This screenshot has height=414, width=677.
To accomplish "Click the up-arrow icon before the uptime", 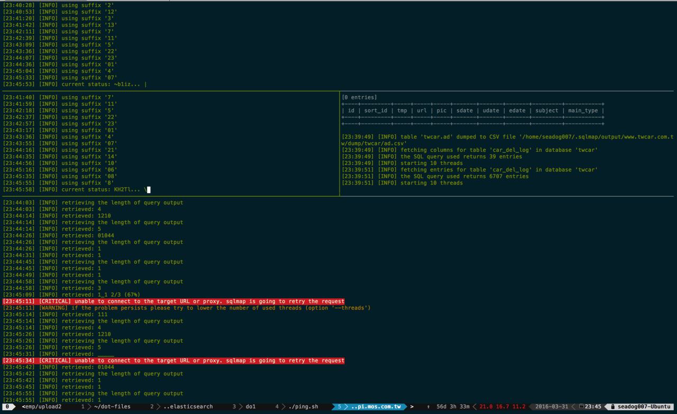I will click(x=428, y=407).
